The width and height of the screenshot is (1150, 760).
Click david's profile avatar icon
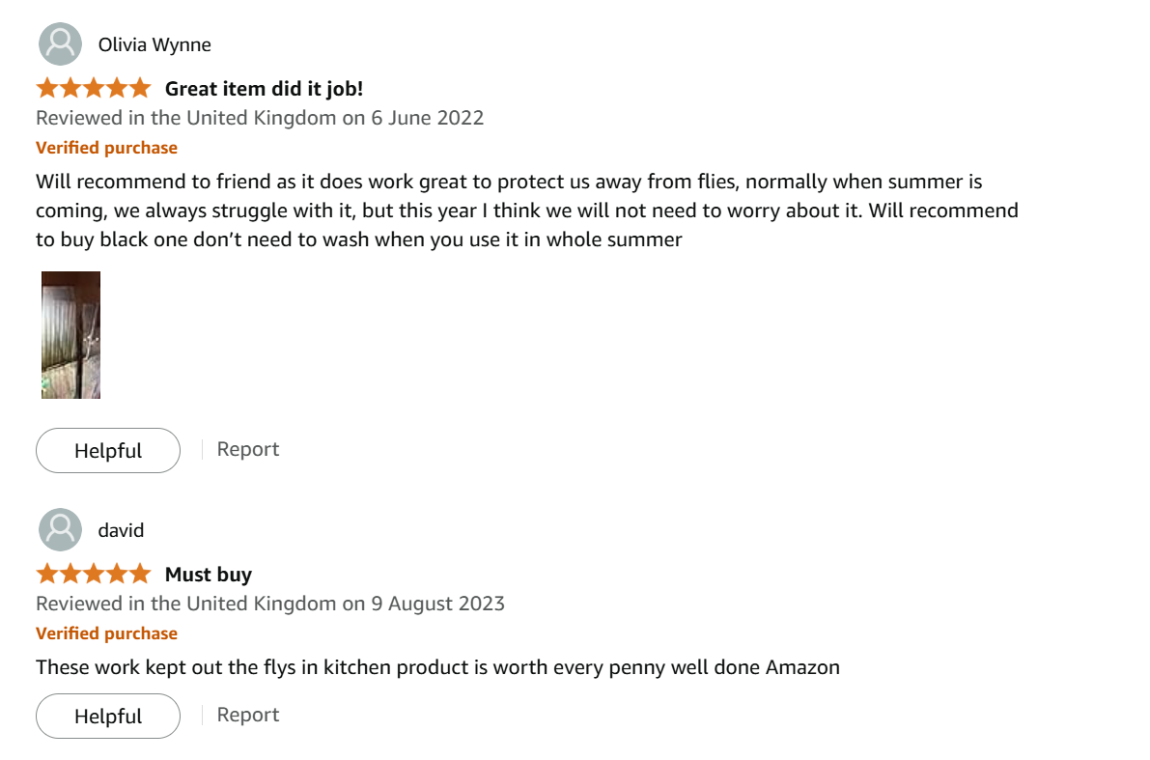60,530
